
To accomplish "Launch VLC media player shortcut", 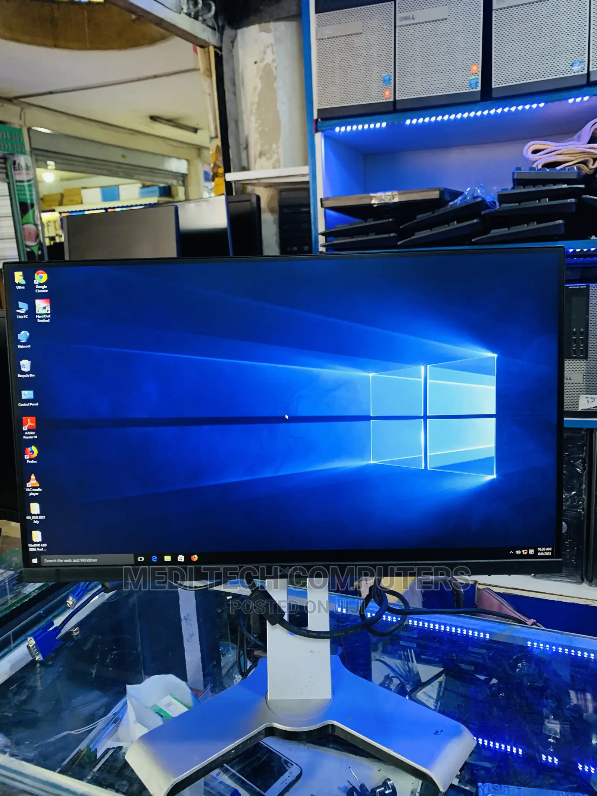I will click(34, 484).
